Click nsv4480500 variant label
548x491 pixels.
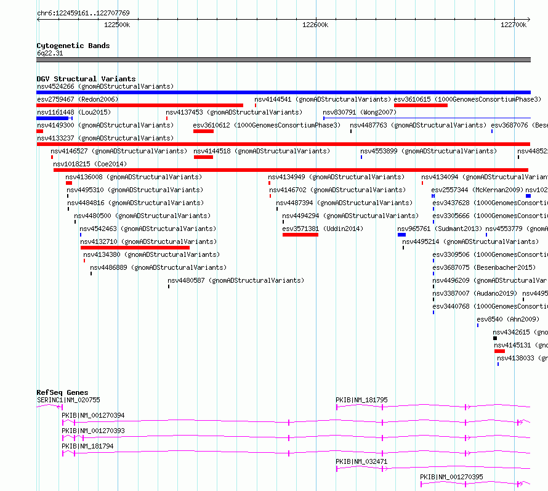142,216
